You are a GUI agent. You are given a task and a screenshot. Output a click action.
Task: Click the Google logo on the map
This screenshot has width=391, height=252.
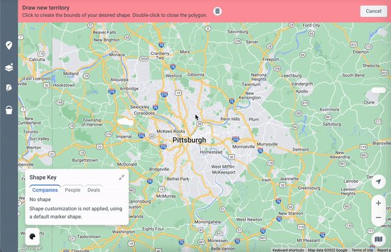click(x=31, y=247)
